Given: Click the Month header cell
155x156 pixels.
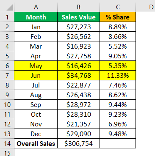Looking at the screenshot, I should (36, 17).
